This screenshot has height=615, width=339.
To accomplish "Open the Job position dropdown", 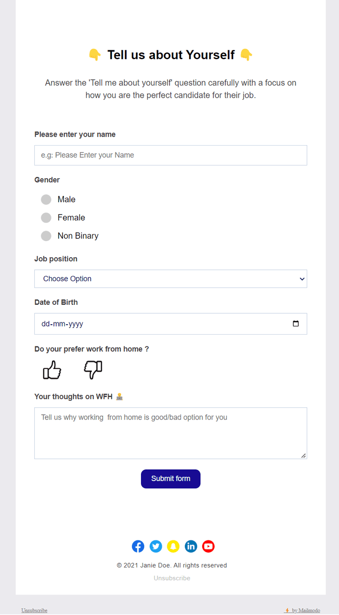I will click(x=170, y=279).
